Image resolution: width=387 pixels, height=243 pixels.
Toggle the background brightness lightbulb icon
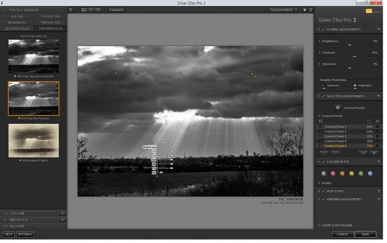(x=304, y=10)
